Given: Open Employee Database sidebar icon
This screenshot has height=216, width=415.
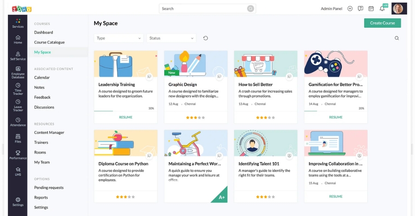Looking at the screenshot, I should (x=18, y=70).
